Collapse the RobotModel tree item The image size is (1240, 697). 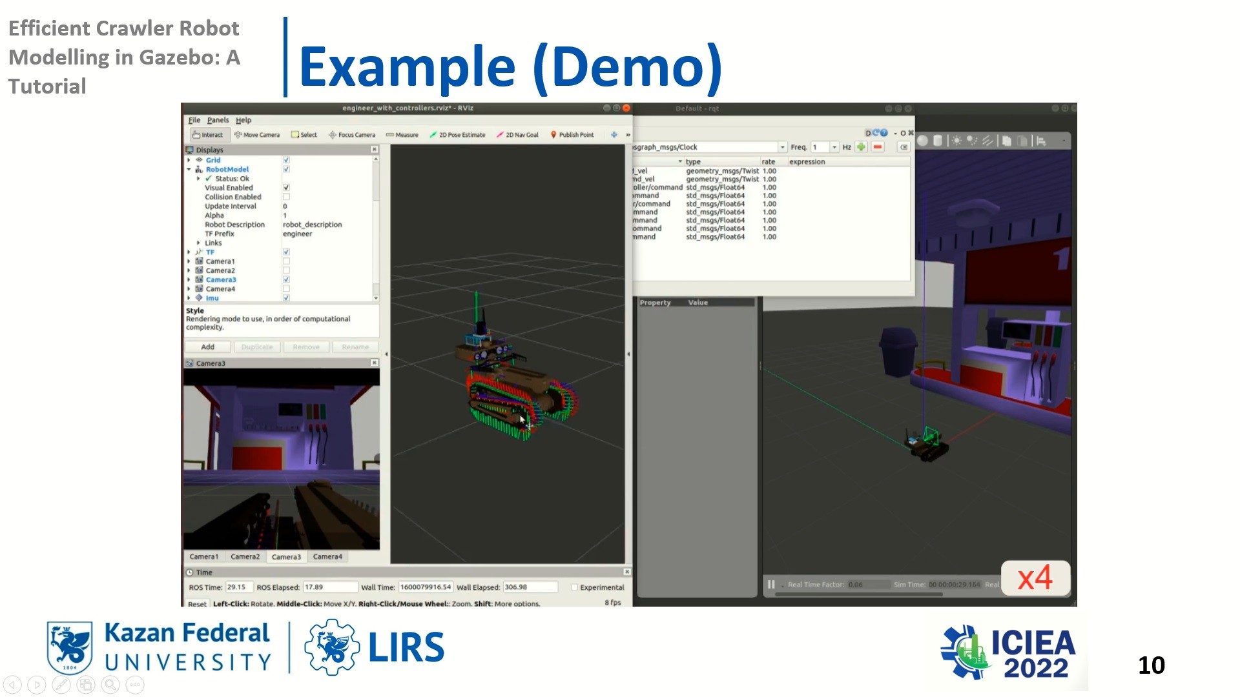pos(189,168)
